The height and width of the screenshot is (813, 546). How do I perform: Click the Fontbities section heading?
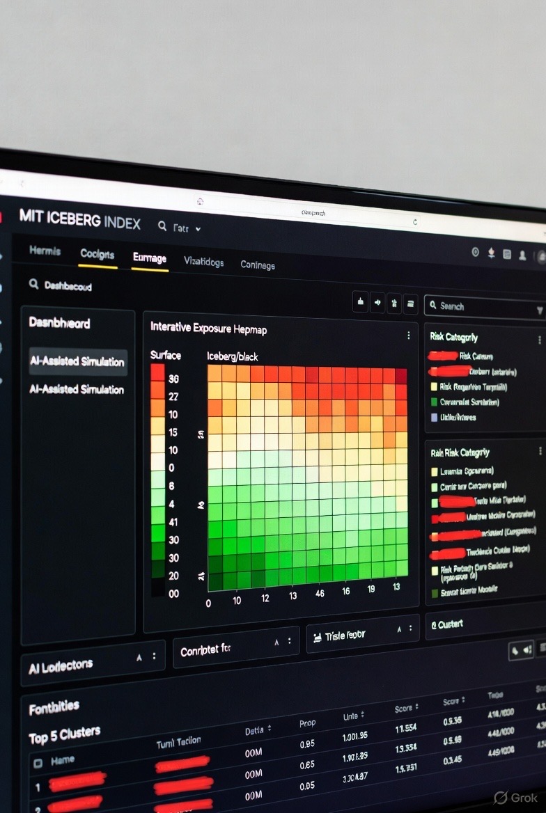point(54,707)
